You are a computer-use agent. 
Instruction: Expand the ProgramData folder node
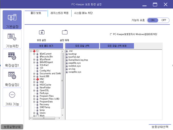coord(34,102)
